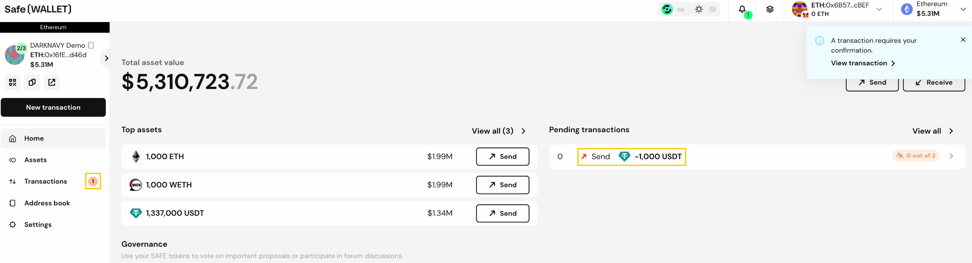This screenshot has width=972, height=263.
Task: Click the star-burst points icon
Action: point(699,9)
